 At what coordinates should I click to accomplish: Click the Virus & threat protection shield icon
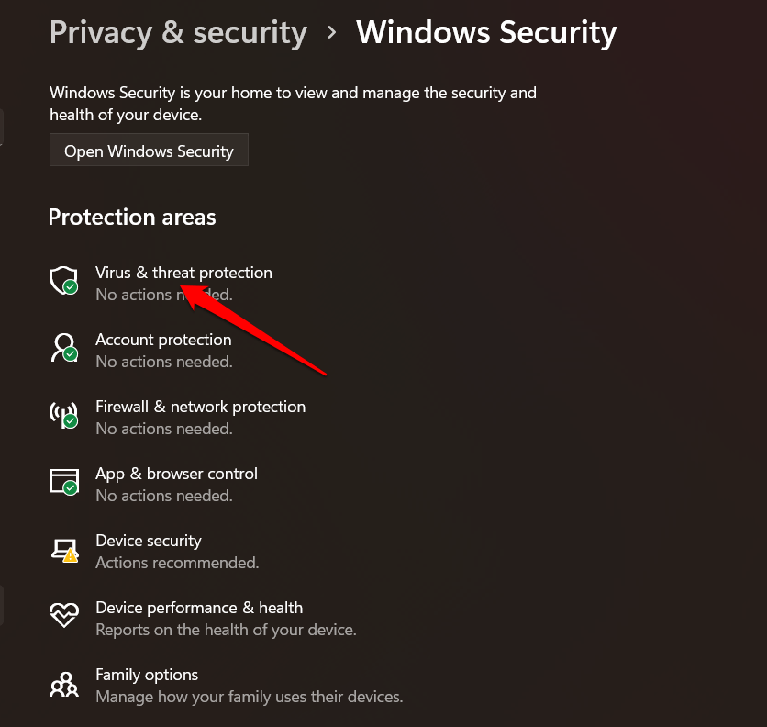(x=63, y=280)
